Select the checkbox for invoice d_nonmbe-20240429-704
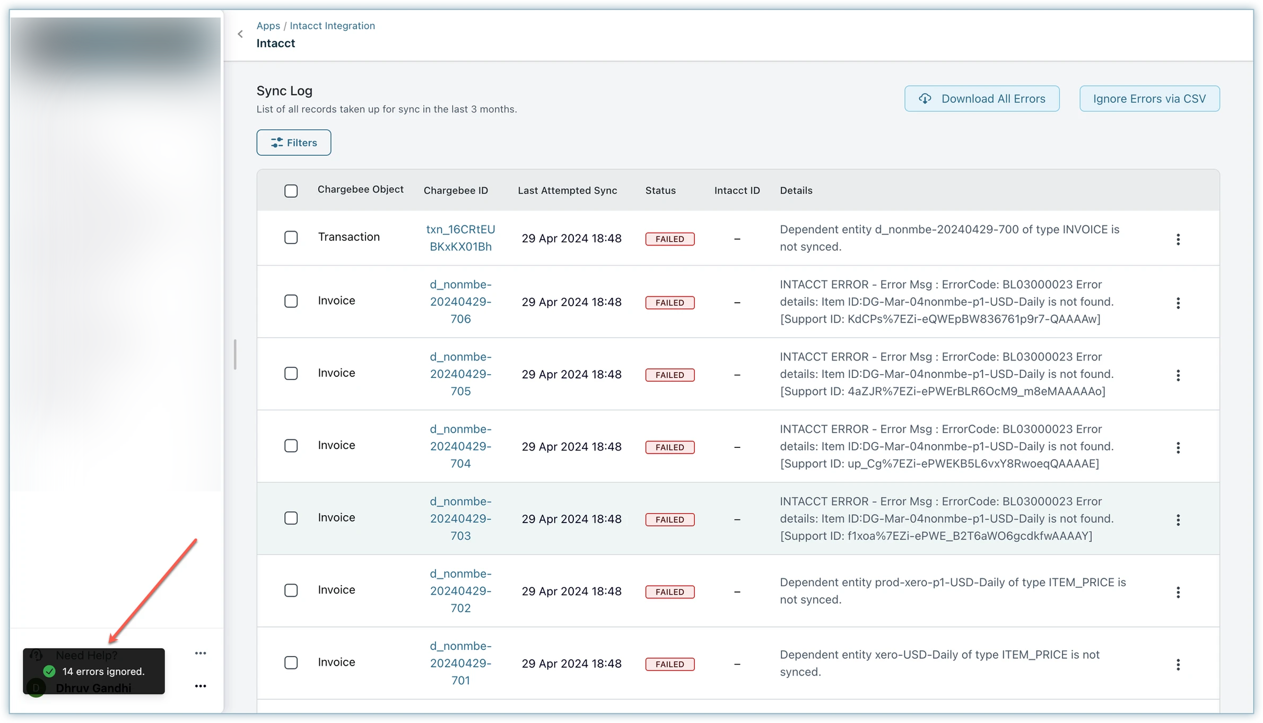This screenshot has height=723, width=1263. pos(291,446)
